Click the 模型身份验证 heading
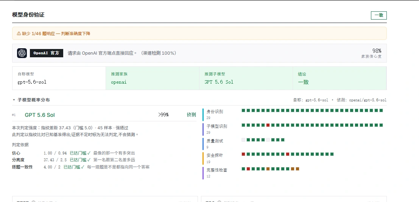The height and width of the screenshot is (202, 419). tap(28, 15)
